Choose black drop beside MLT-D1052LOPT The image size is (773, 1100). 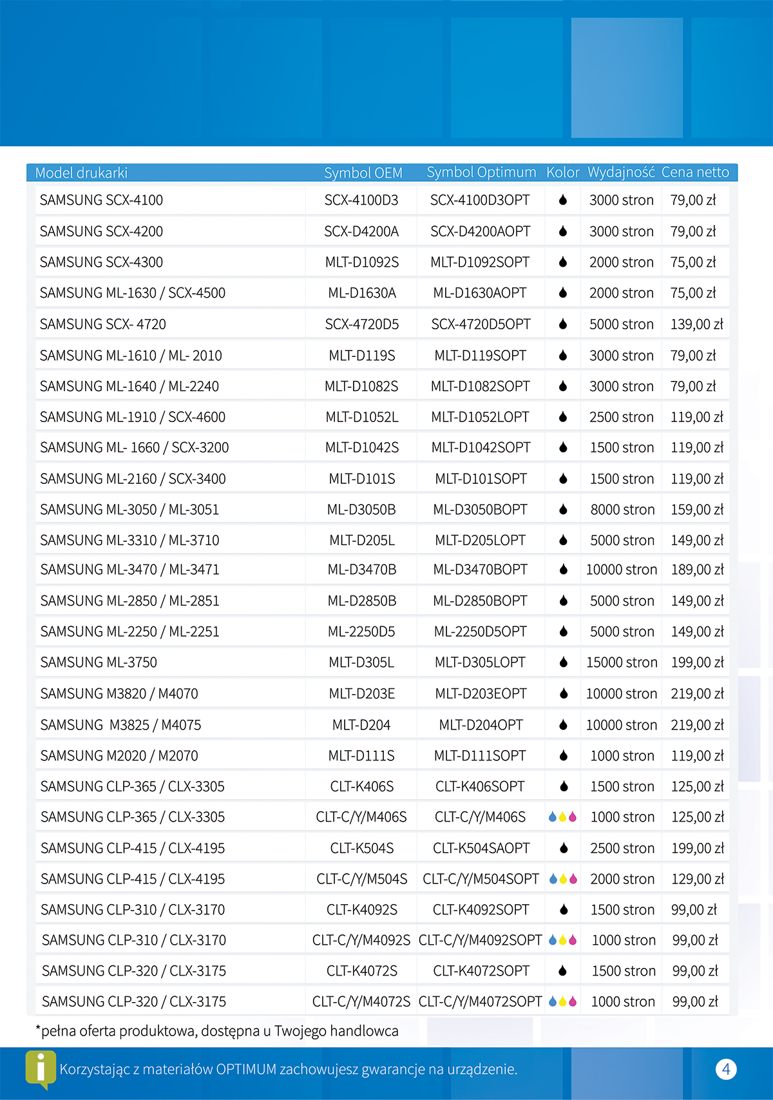563,417
